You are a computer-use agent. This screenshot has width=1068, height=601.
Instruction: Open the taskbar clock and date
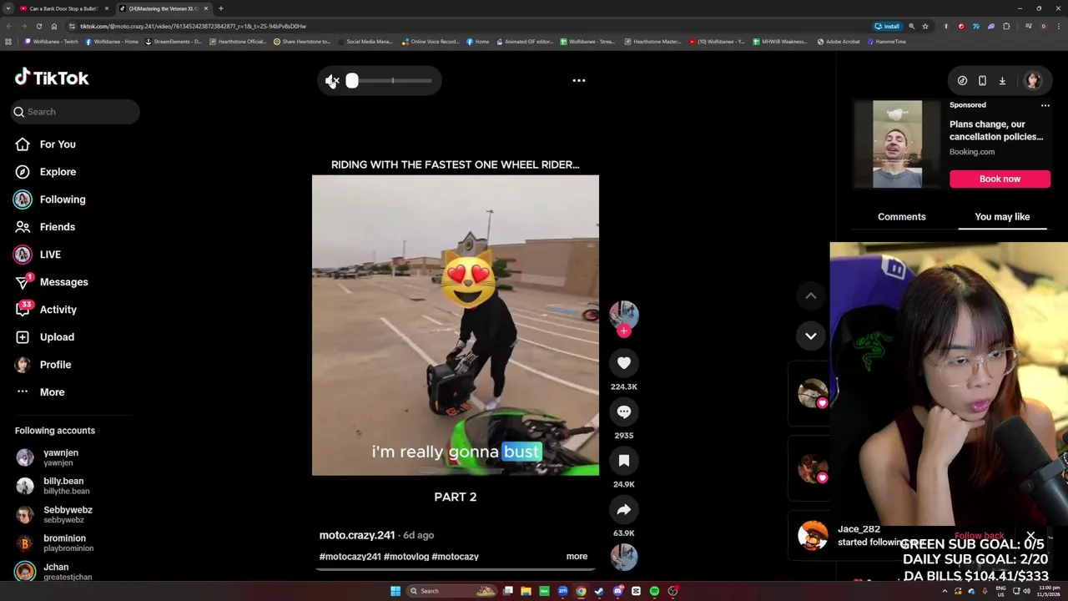tap(1049, 591)
